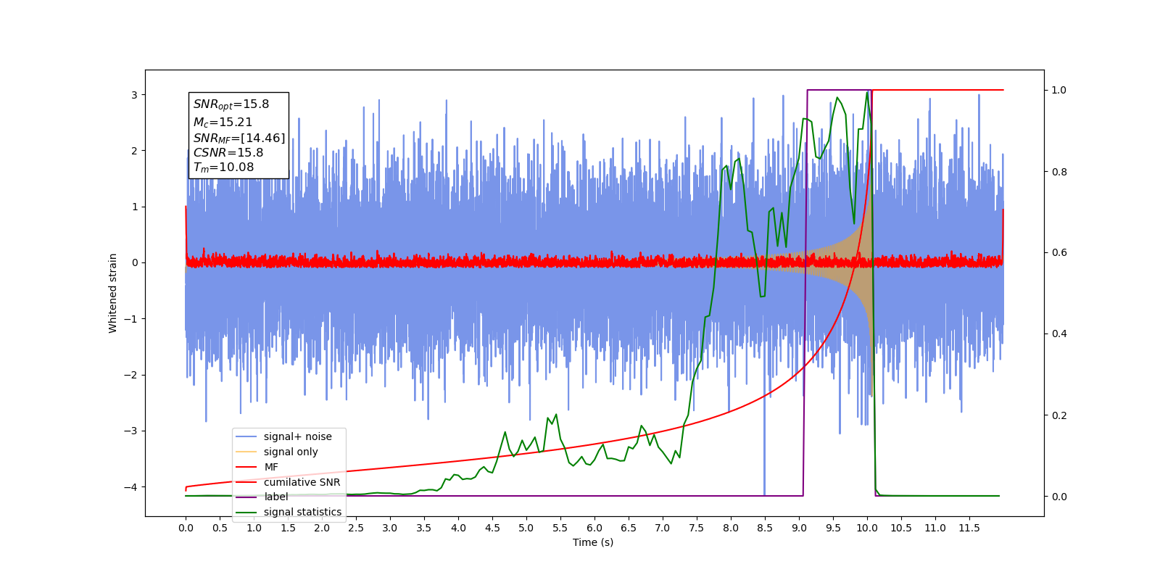The width and height of the screenshot is (1160, 580).
Task: Click the x-axis tick label 5.0
Action: (526, 528)
